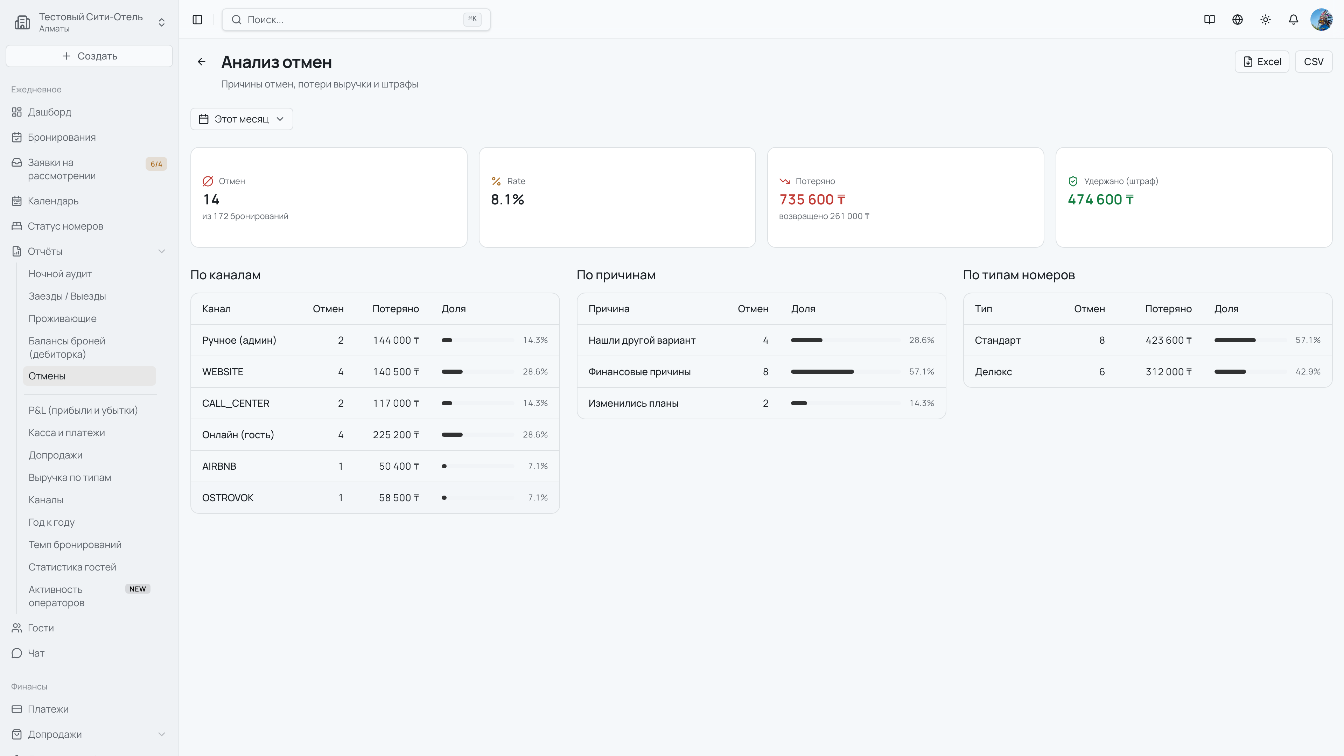Click the Excel file download icon
Screen dimensions: 1344x756
[x=1248, y=62]
